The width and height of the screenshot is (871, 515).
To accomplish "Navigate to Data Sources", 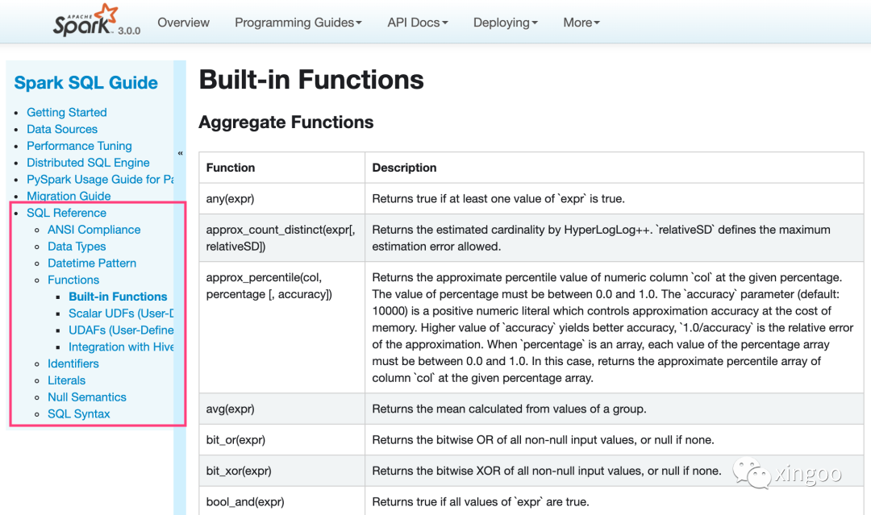I will 62,129.
